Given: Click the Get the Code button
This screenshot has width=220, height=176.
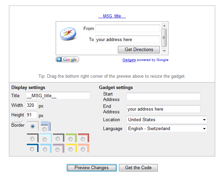Looking at the screenshot, I should [x=138, y=168].
